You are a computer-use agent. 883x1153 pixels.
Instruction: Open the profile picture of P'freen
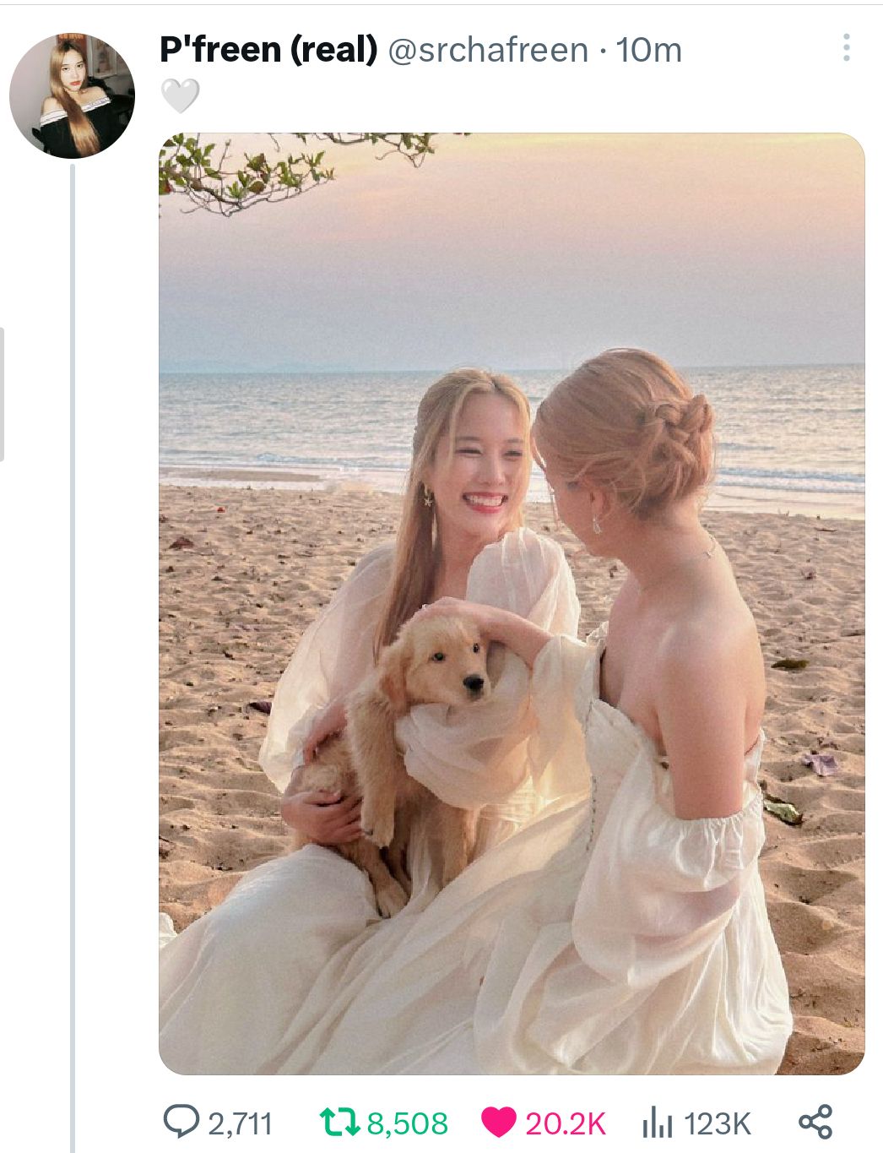coord(72,95)
